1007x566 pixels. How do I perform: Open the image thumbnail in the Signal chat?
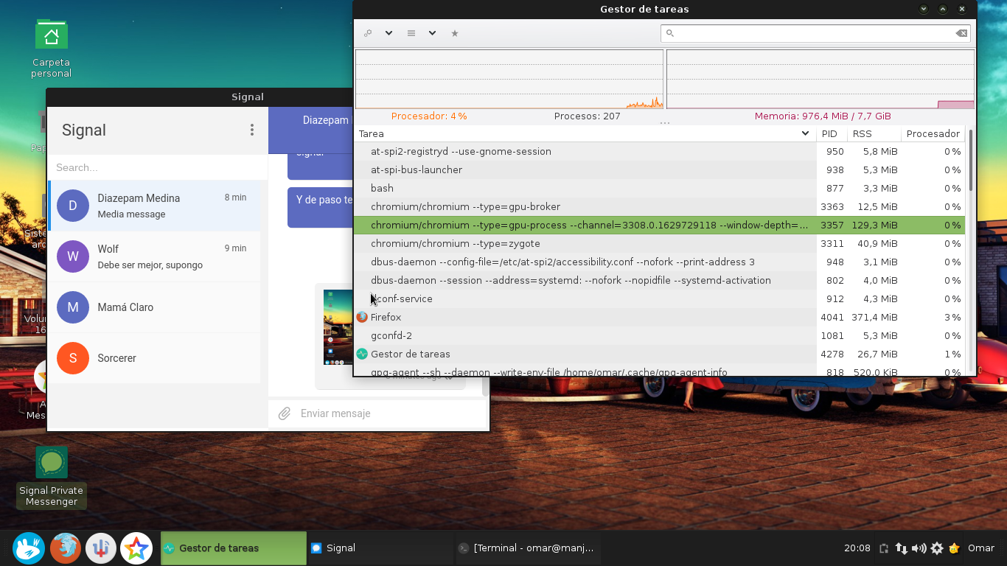pyautogui.click(x=338, y=327)
